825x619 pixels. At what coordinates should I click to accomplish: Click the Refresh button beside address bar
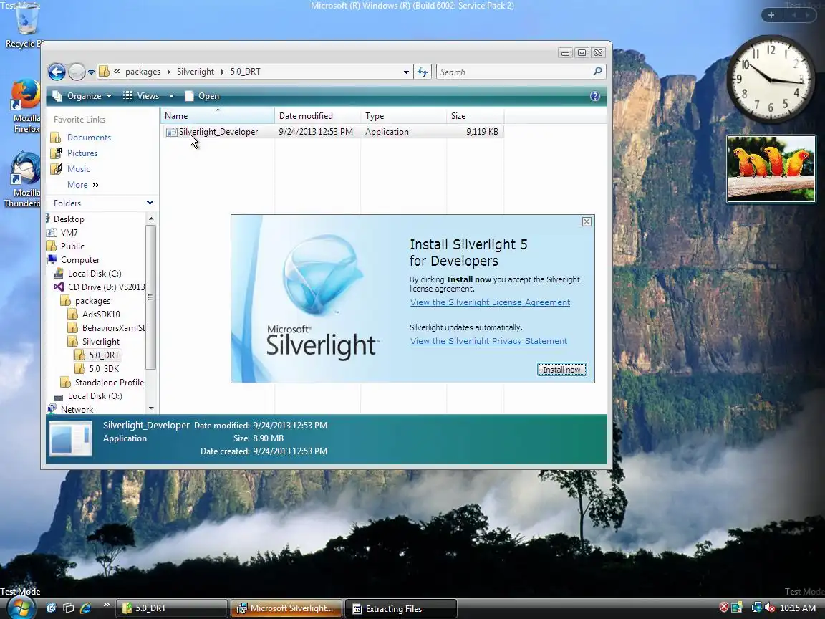pyautogui.click(x=423, y=72)
